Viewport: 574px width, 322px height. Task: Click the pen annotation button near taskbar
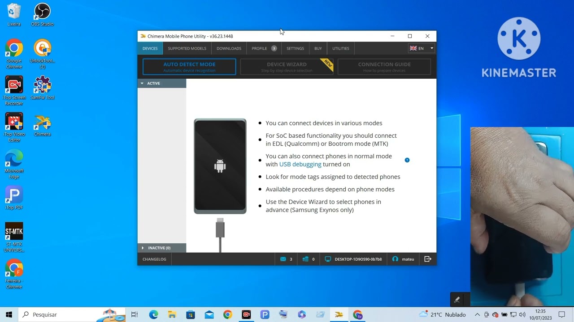457,300
